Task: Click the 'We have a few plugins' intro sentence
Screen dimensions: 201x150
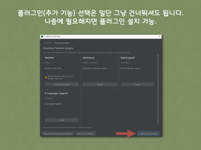Action: tap(87, 53)
